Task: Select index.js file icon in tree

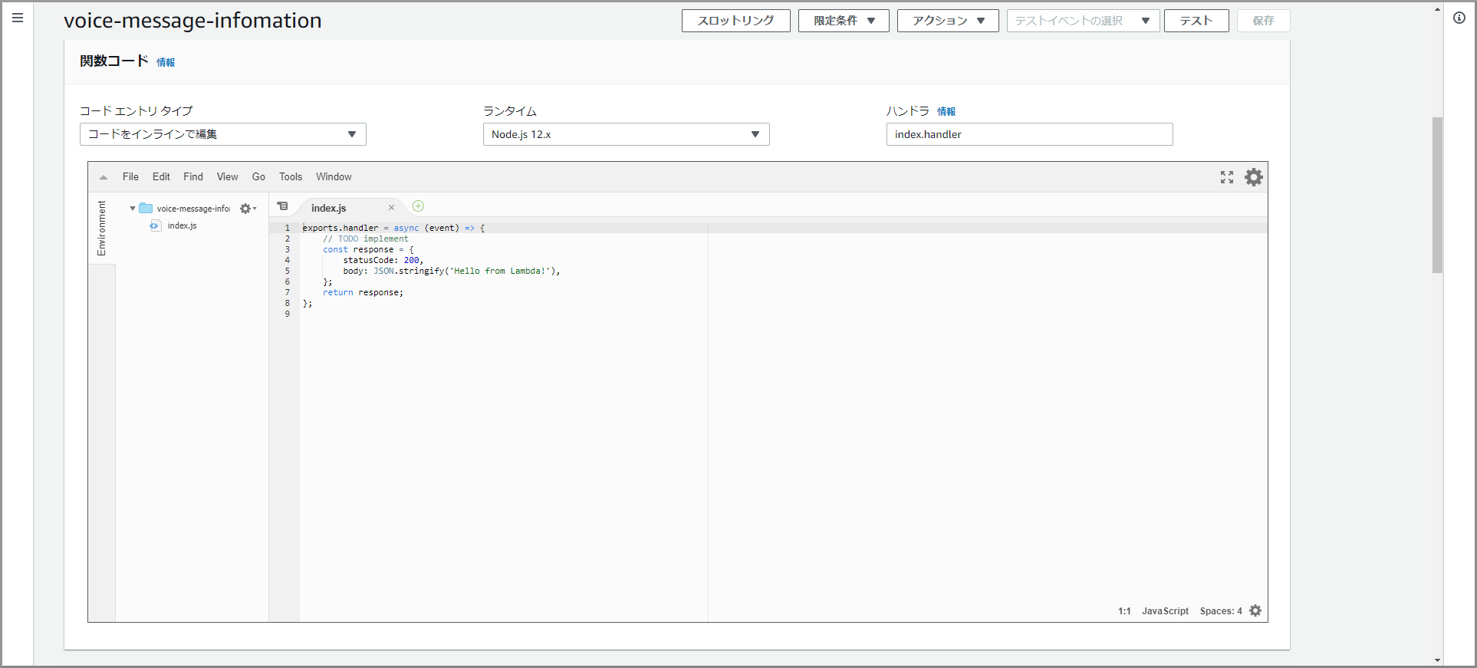Action: click(x=155, y=225)
